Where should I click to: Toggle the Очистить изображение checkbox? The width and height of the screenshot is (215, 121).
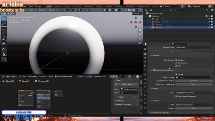tap(176, 96)
